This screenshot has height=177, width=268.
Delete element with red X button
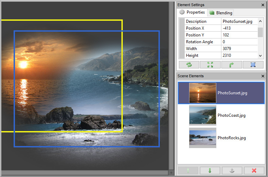click(254, 171)
